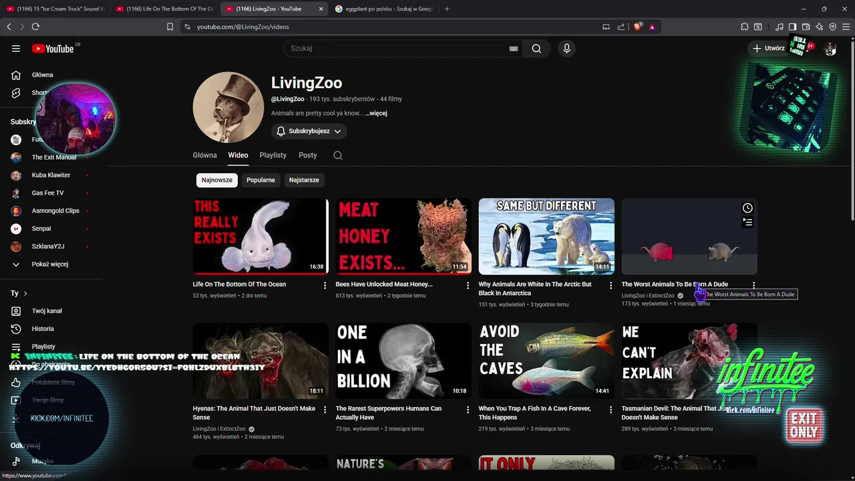Add 'The Worst Animals' to queue icon

[x=747, y=222]
